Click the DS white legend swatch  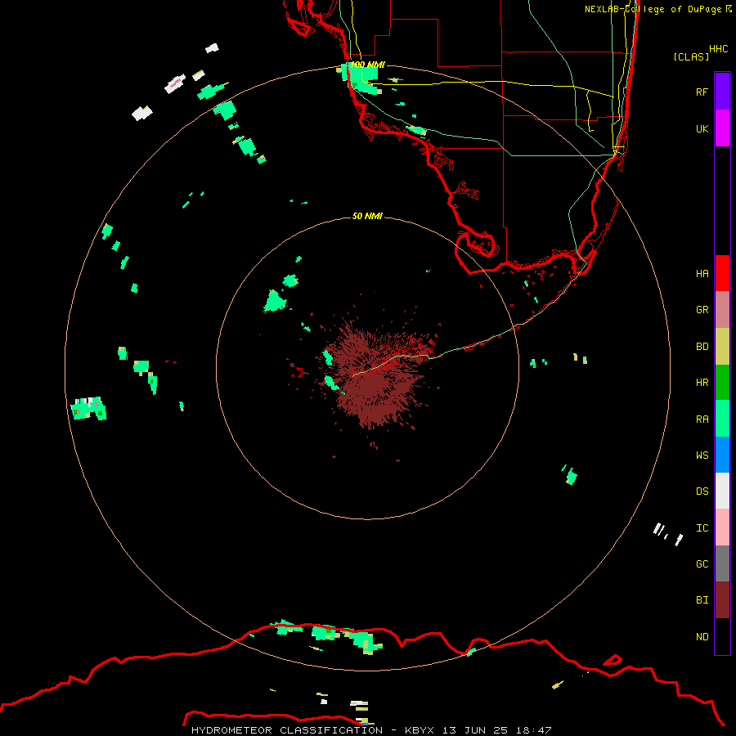coord(722,491)
